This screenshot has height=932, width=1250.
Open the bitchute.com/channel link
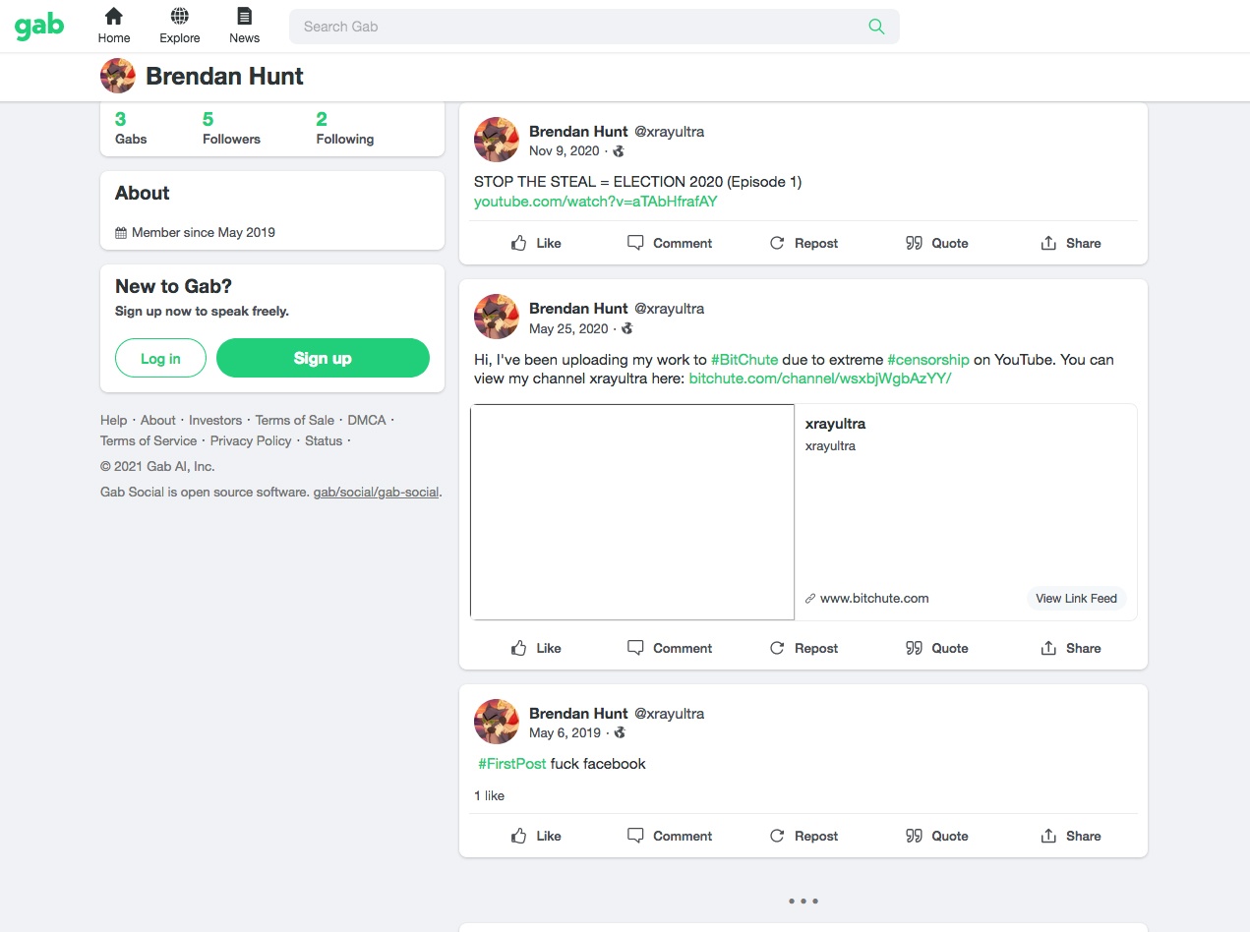(820, 379)
